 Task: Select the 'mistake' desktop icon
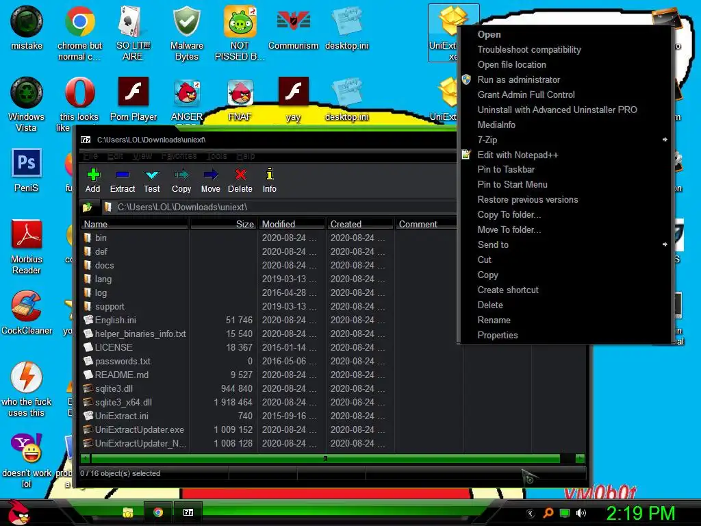click(x=27, y=28)
